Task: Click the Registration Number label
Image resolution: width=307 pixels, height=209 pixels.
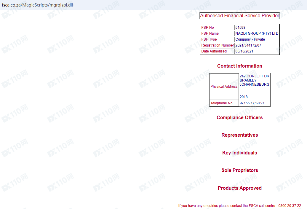Action: pyautogui.click(x=218, y=45)
